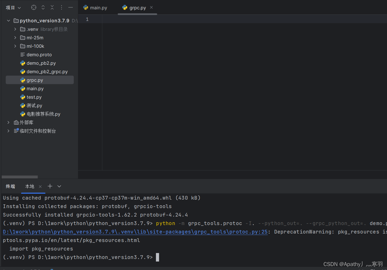Image resolution: width=387 pixels, height=270 pixels.
Task: Open project panel options via three-dot icon
Action: point(61,7)
